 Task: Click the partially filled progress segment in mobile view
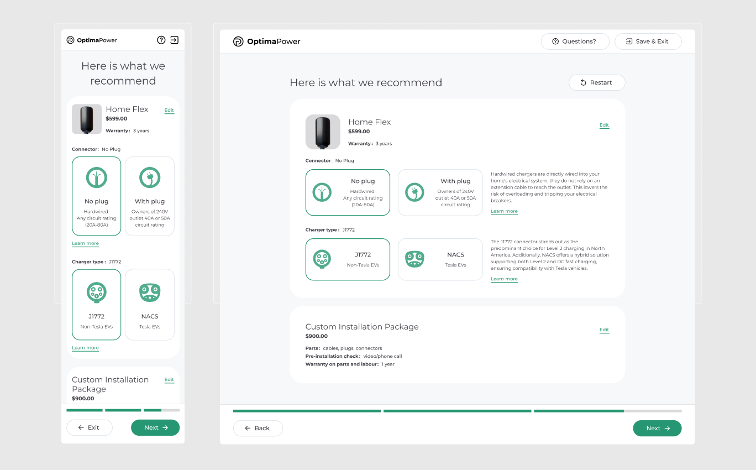pos(161,410)
